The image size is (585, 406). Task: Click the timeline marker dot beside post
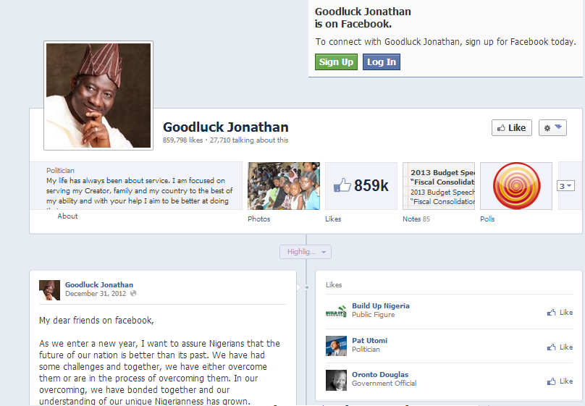[x=307, y=287]
